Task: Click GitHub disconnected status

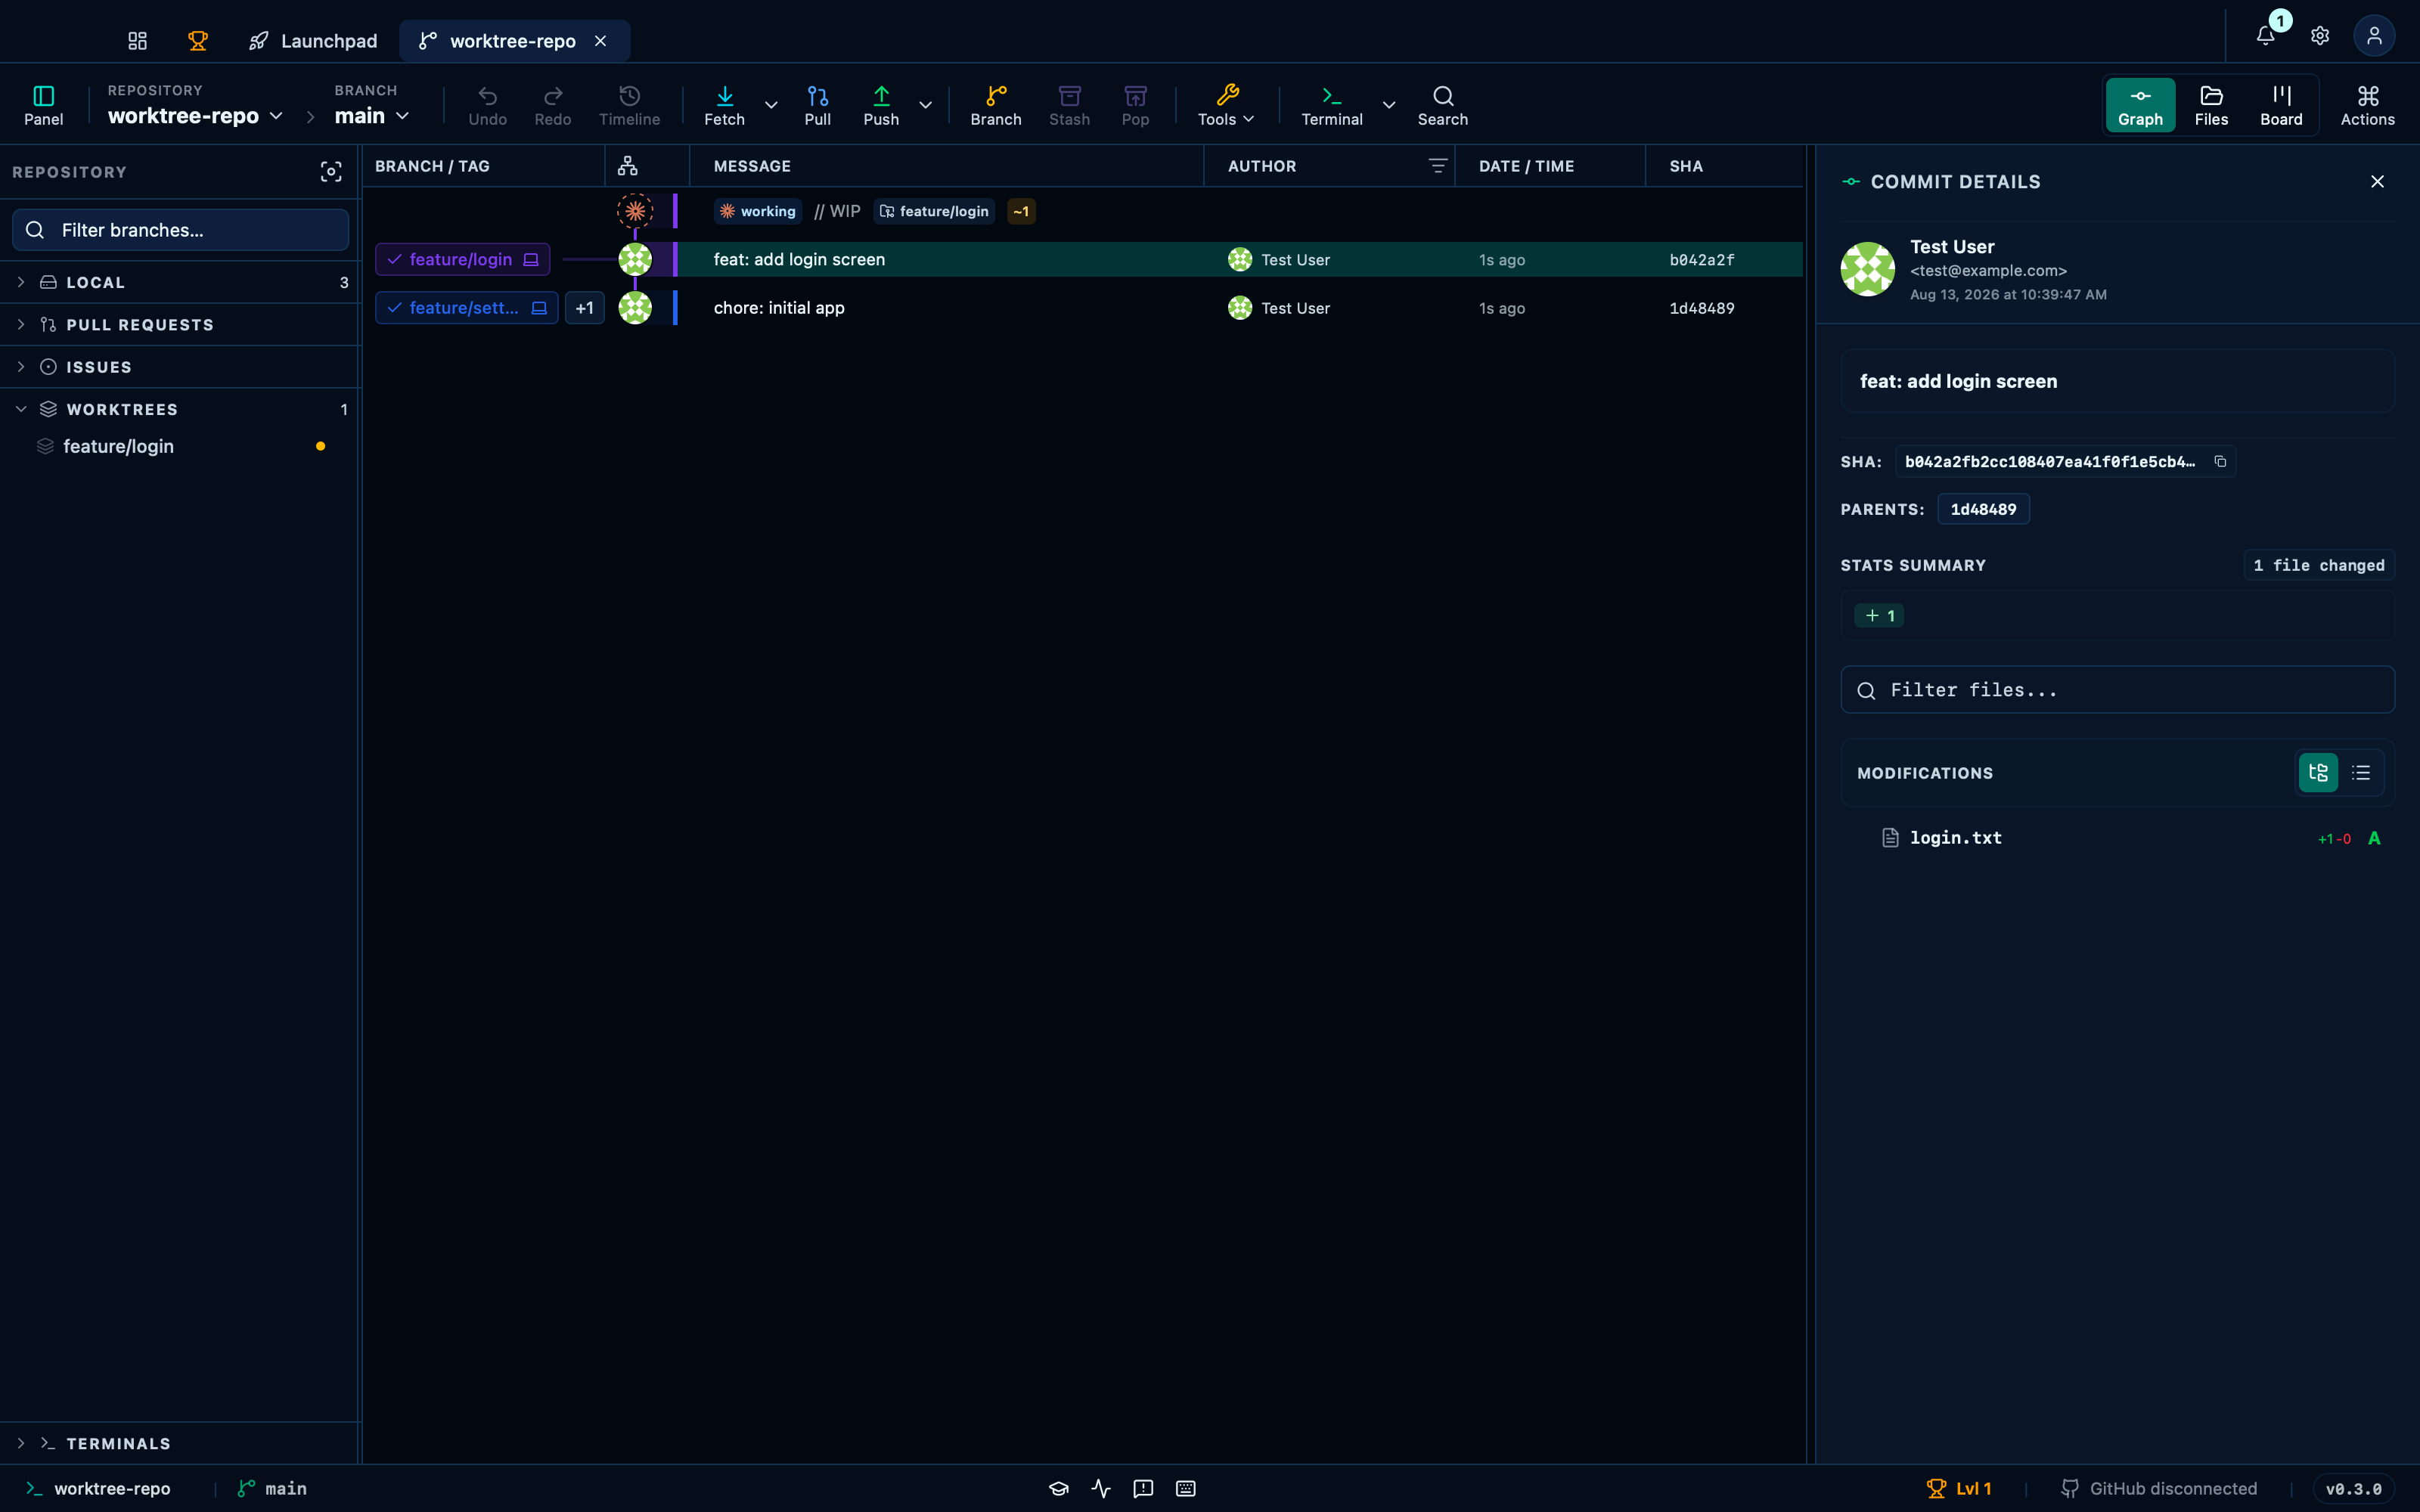Action: (2159, 1488)
